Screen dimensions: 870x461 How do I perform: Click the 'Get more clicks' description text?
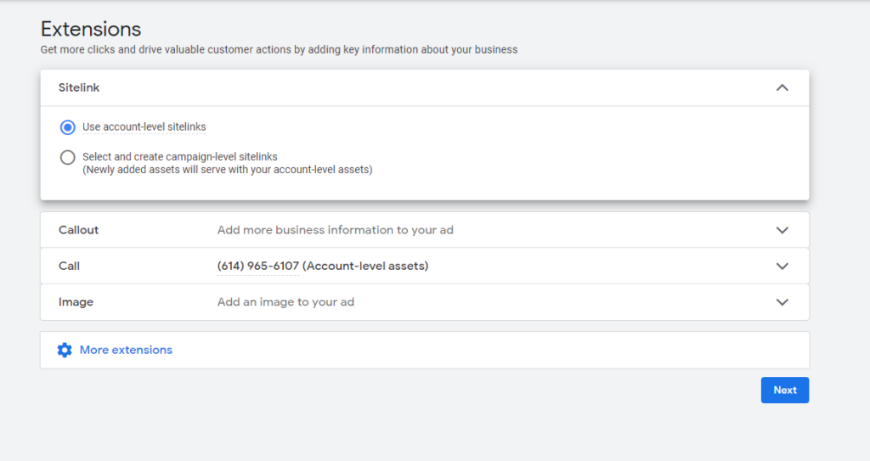click(x=279, y=49)
